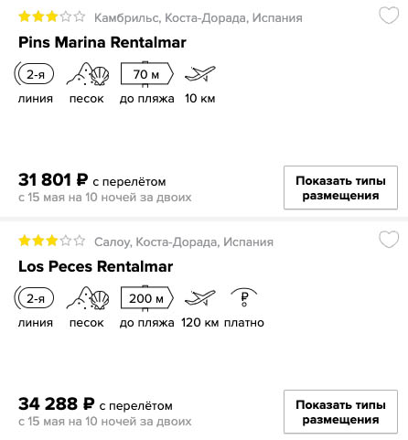Click 200 m beach distance sign icon

coord(147,298)
